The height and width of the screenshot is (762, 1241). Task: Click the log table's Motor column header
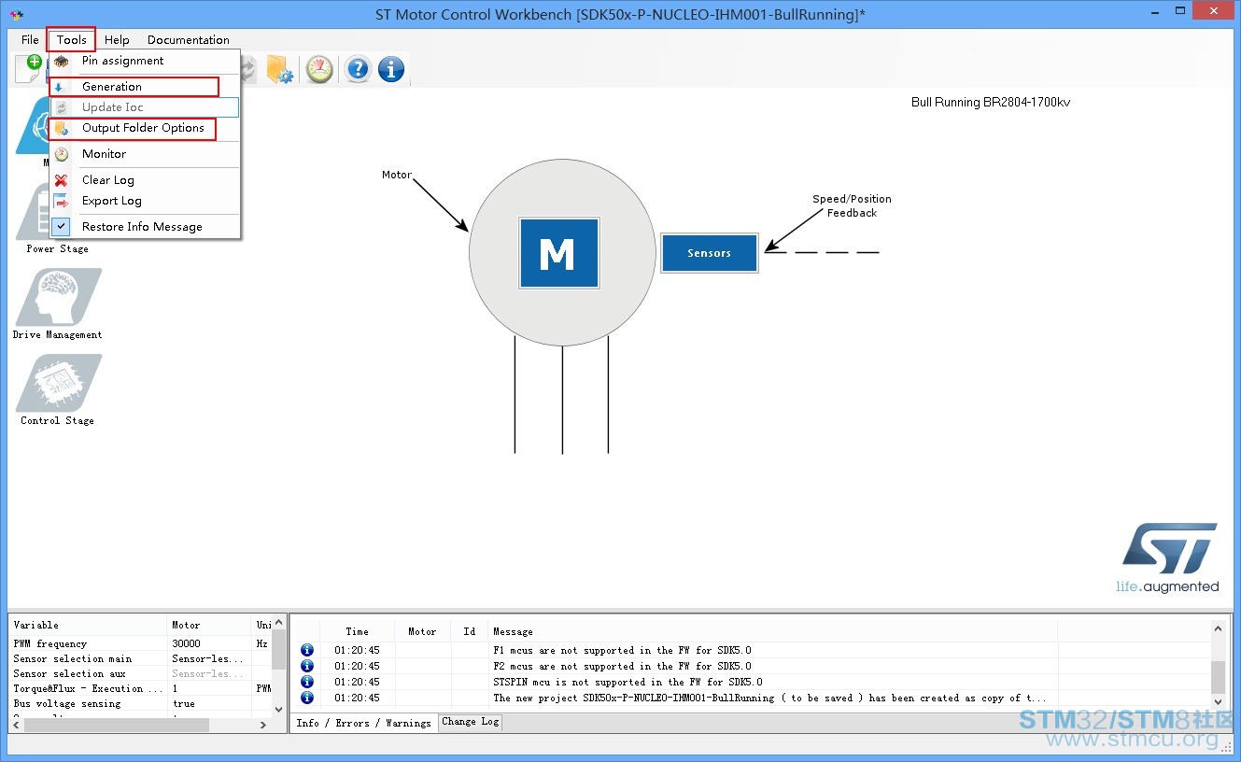[422, 631]
